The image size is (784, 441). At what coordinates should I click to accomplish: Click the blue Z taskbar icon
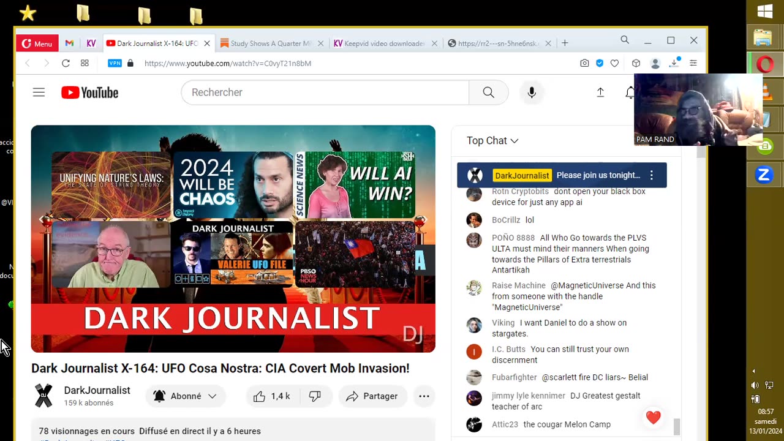764,175
